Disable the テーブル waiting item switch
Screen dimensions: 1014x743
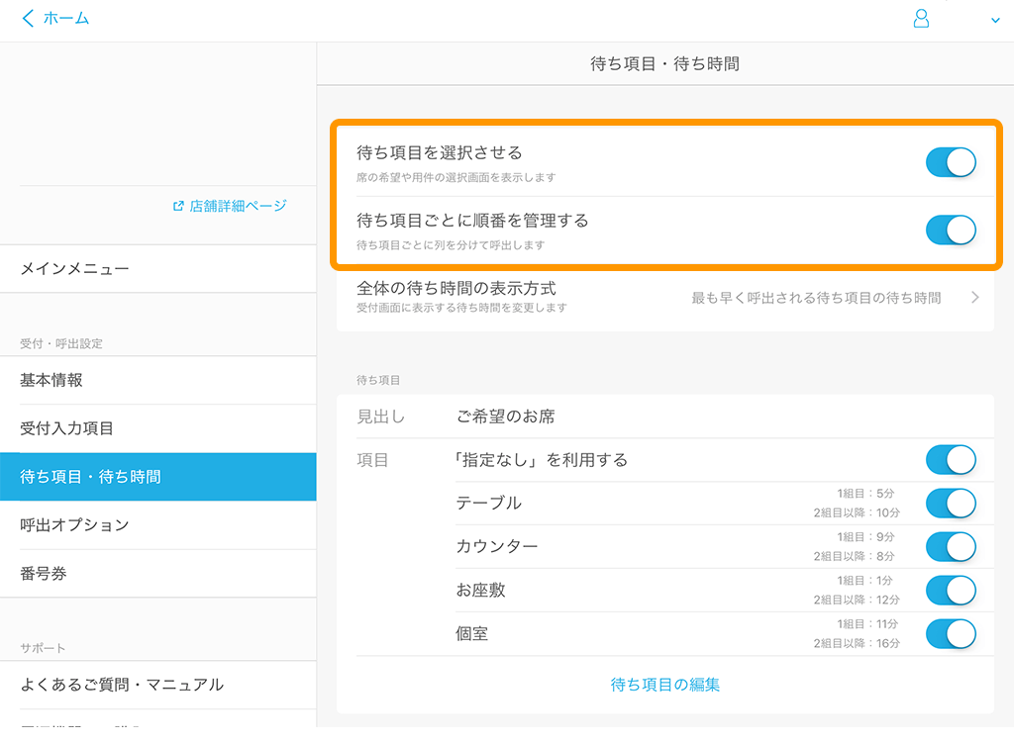951,504
